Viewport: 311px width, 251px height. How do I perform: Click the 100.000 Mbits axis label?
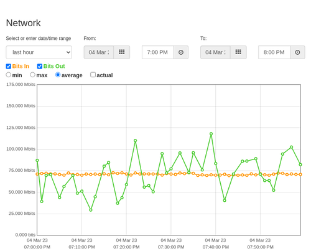coord(21,149)
